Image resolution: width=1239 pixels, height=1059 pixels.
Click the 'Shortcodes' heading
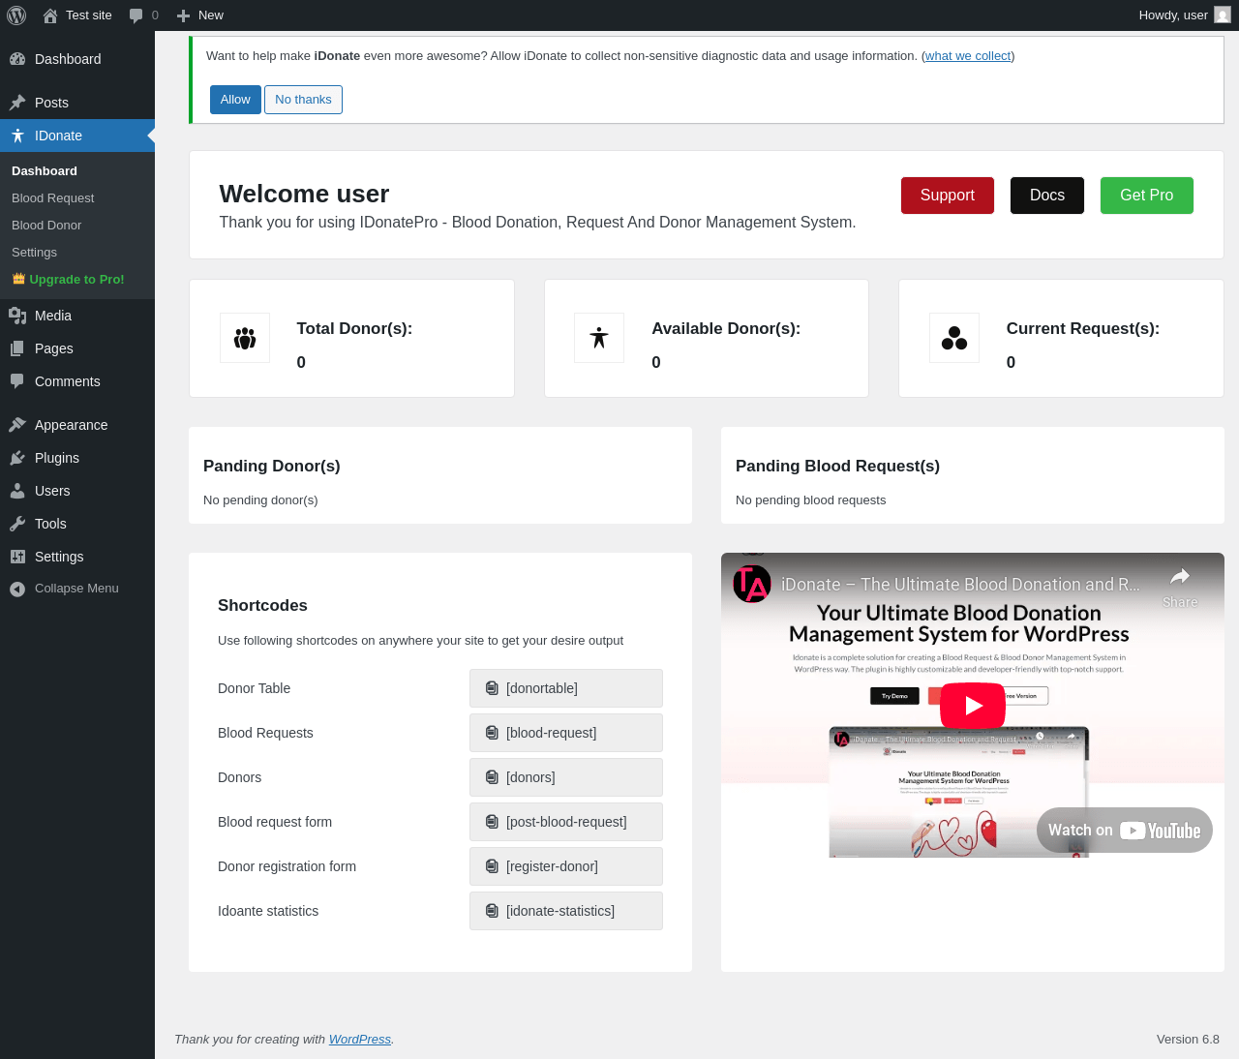[x=262, y=606]
